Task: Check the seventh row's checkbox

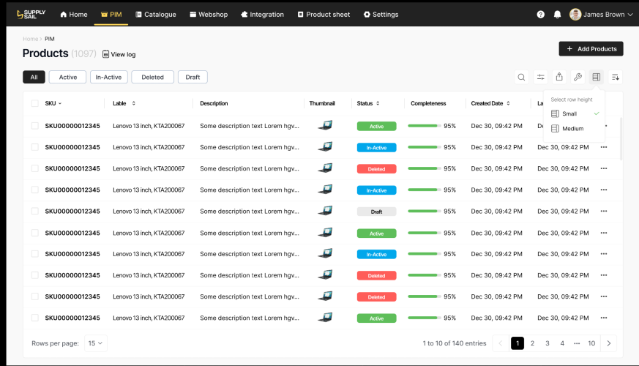Action: pyautogui.click(x=35, y=254)
